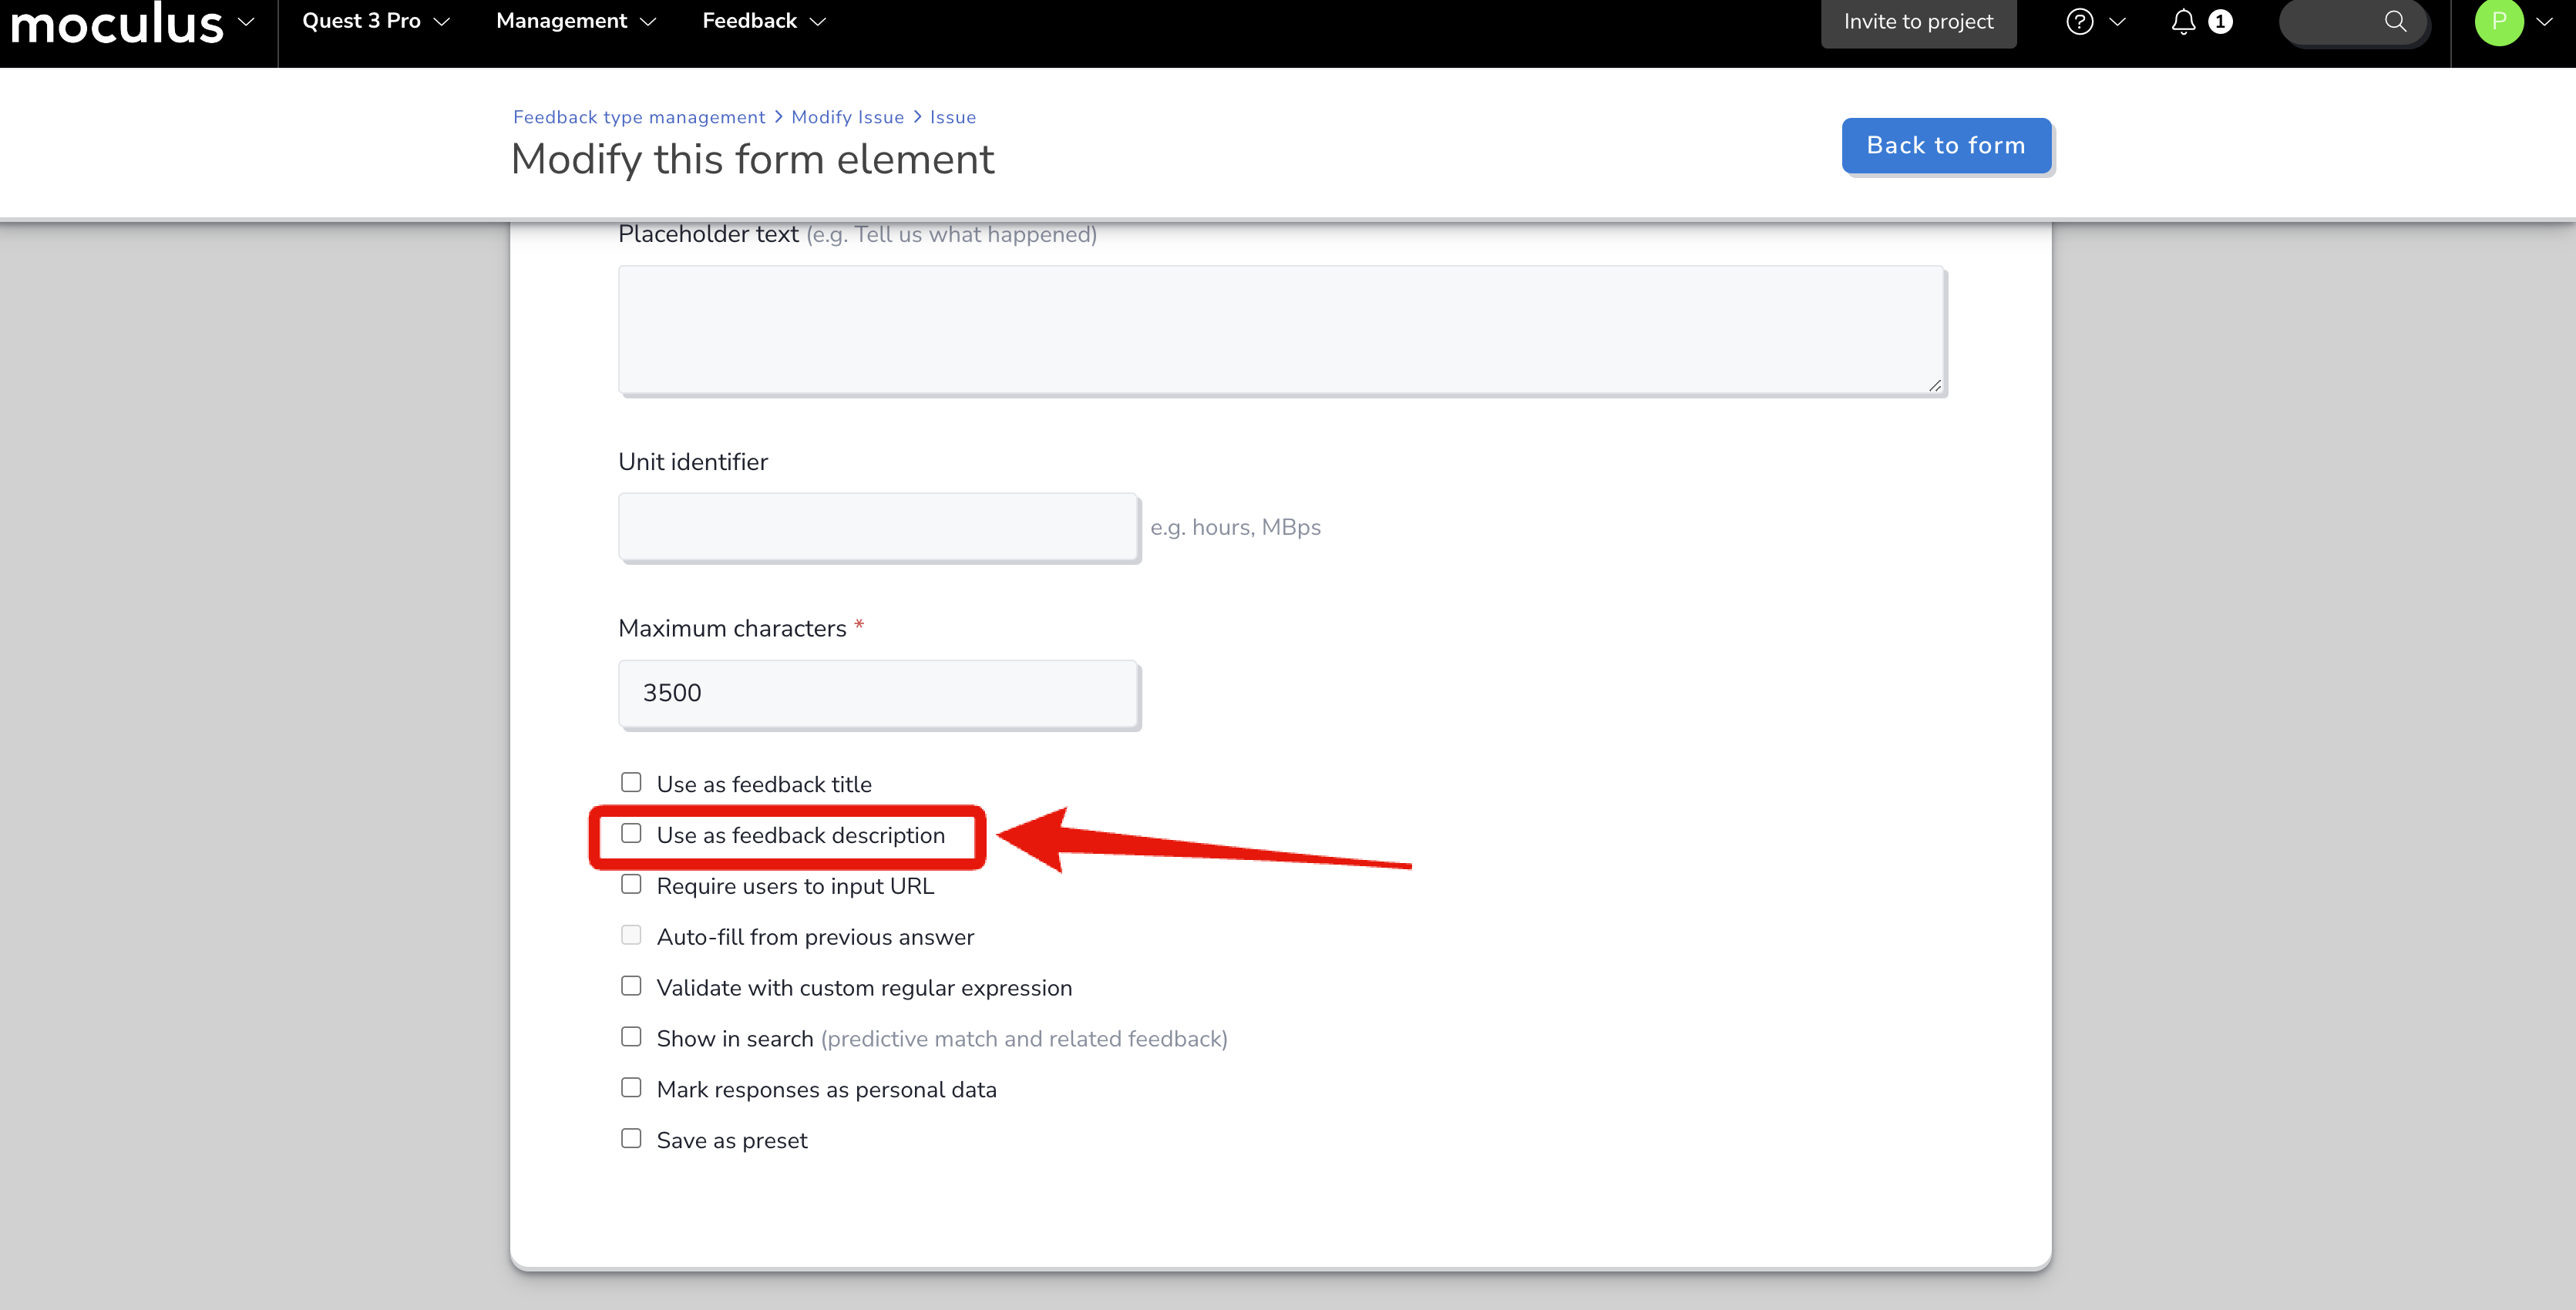Click the notification count badge
The height and width of the screenshot is (1310, 2576).
tap(2220, 21)
